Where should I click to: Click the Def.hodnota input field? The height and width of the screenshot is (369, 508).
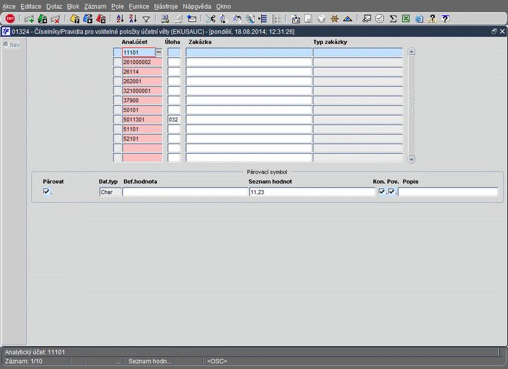[x=185, y=192]
